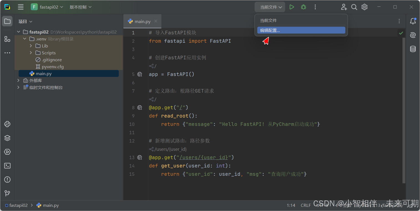Open Python Packages layers icon
The width and height of the screenshot is (420, 211).
pos(7,138)
